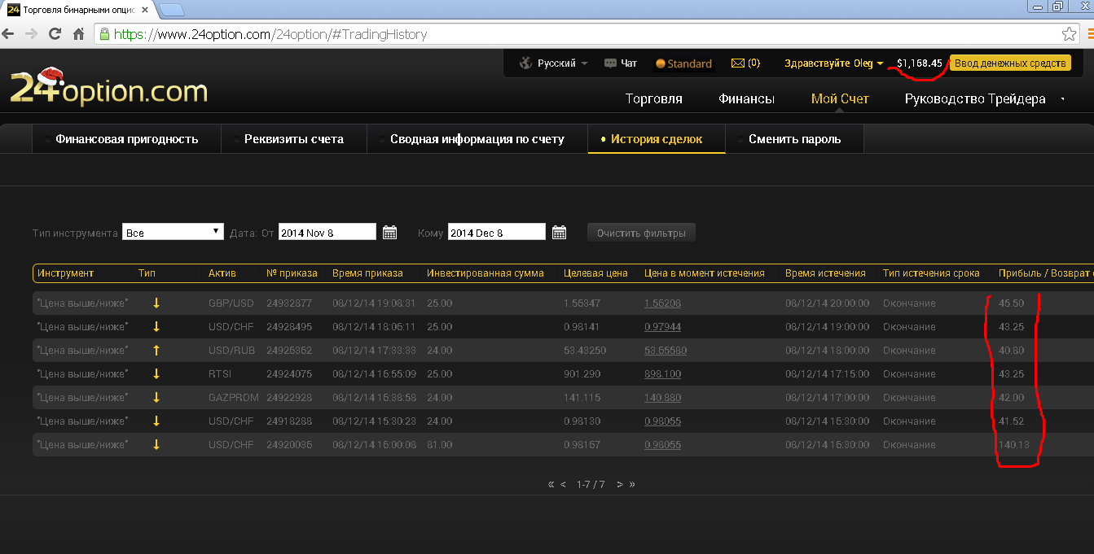This screenshot has height=554, width=1094.
Task: Open the end date calendar icon
Action: pos(560,233)
